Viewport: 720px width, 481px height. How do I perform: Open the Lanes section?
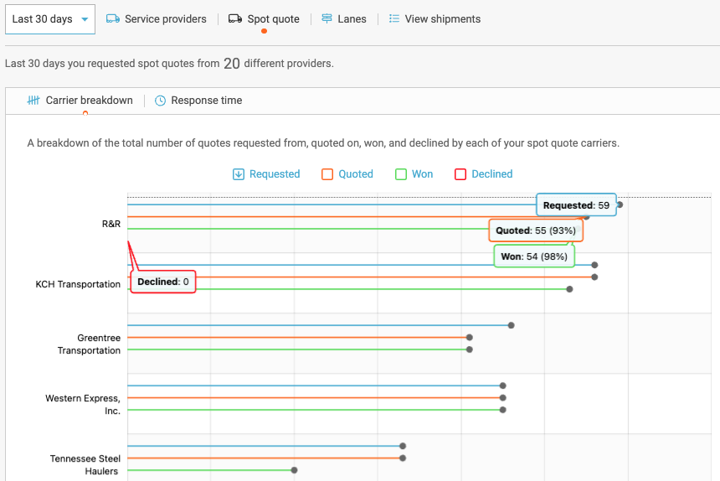[352, 18]
